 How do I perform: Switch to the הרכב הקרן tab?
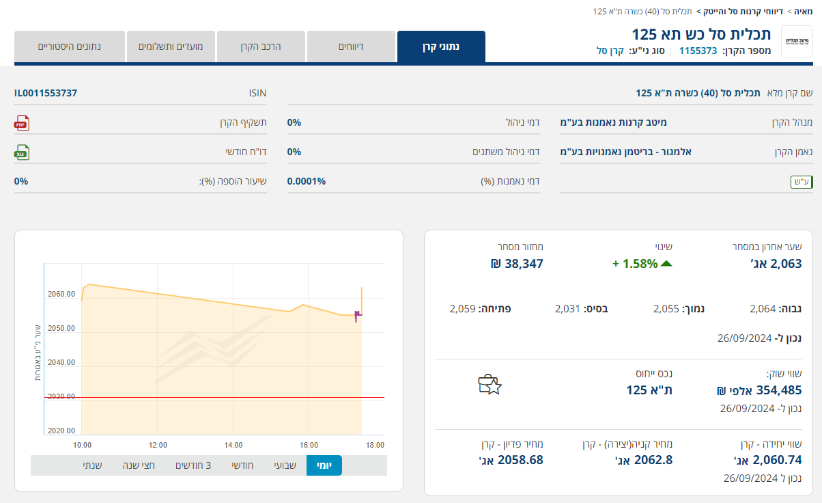click(x=261, y=46)
